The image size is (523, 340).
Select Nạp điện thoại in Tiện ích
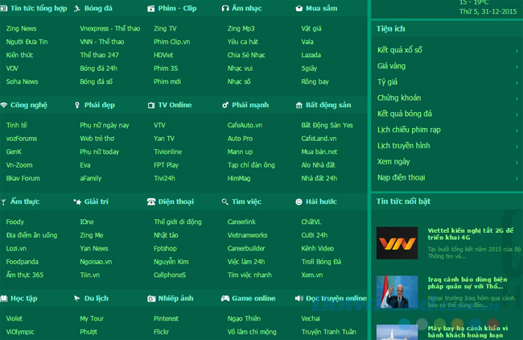tap(402, 177)
